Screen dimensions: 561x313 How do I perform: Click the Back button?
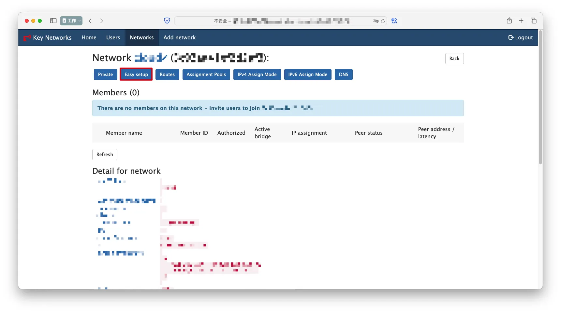(454, 59)
